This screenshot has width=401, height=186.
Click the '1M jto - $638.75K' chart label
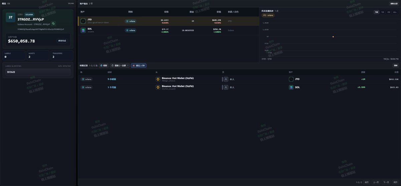pos(391,59)
